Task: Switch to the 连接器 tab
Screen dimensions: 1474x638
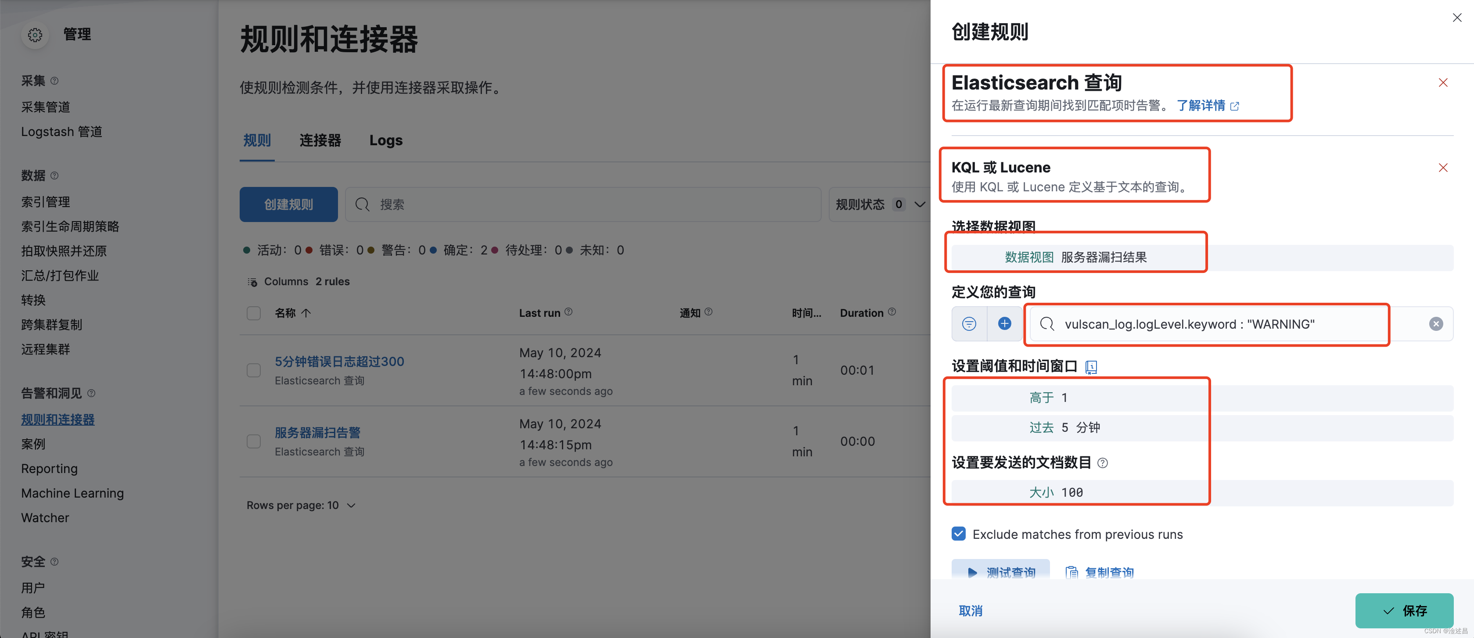Action: [320, 140]
